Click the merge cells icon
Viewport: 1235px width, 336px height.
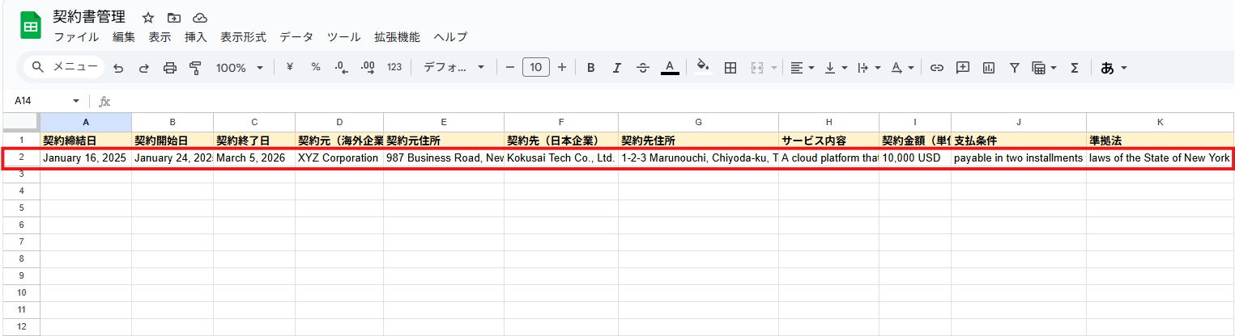coord(758,68)
